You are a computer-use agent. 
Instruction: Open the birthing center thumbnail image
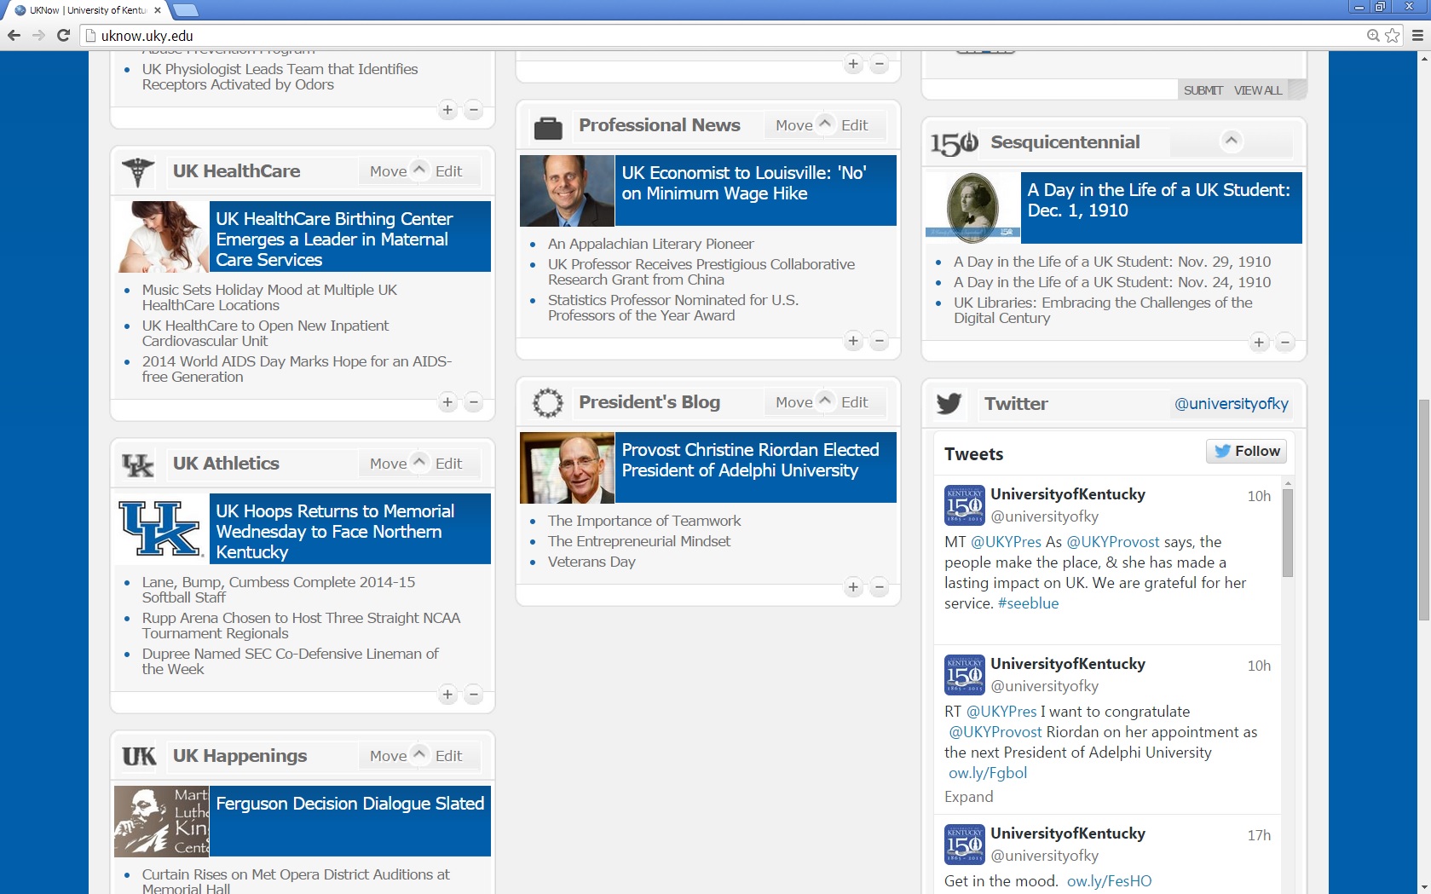pyautogui.click(x=162, y=237)
